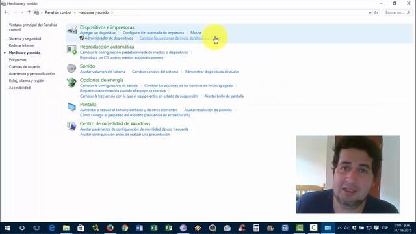This screenshot has height=234, width=416.
Task: Click the taskbar clock showing 01:07 p.m.
Action: click(x=402, y=226)
